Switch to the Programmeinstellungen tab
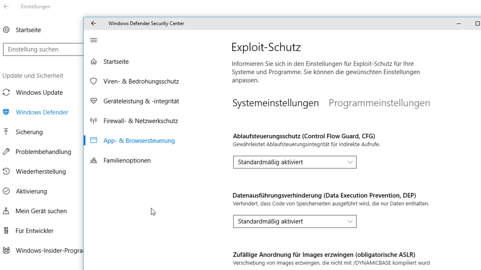 tap(379, 103)
